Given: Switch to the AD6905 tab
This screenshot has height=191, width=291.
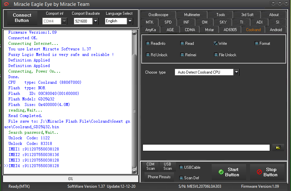Looking at the screenshot, I should pyautogui.click(x=230, y=30).
